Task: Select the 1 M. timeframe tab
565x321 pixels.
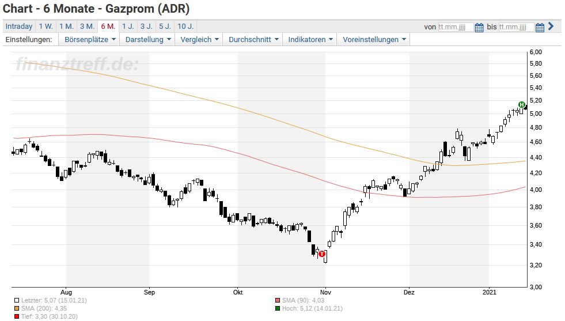Action: point(66,27)
